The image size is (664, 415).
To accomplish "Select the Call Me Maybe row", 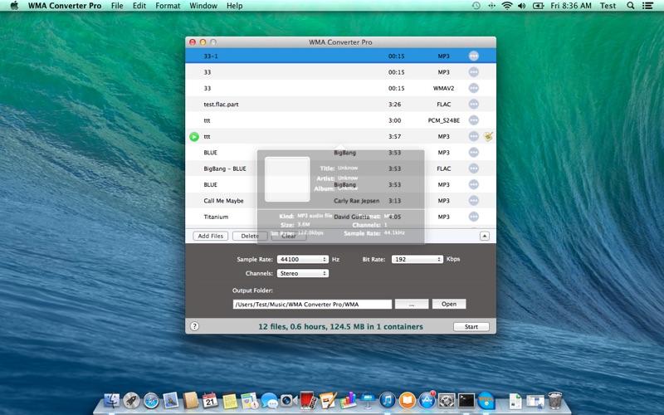I will (340, 201).
